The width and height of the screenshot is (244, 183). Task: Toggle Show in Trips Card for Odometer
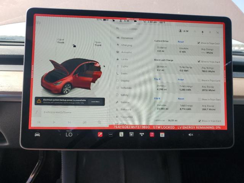(x=199, y=120)
